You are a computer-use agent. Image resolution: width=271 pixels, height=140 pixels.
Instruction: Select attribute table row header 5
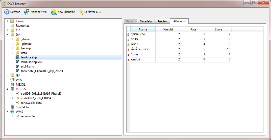128,60
